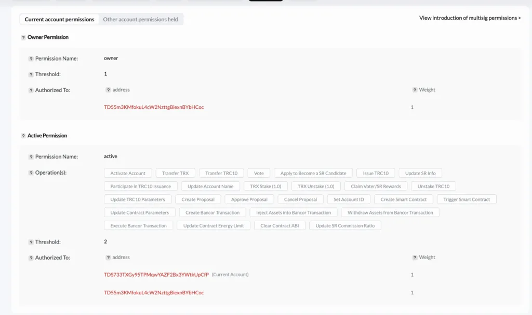This screenshot has height=315, width=532.
Task: Open owner address TD55m3KMfokuL4cW2NzttgBiexnBYbHCoc link
Action: 154,107
